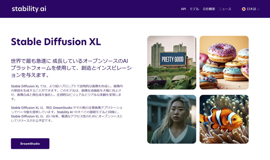Image resolution: width=270 pixels, height=160 pixels.
Task: Click the DreamStudio button
Action: [x=30, y=144]
